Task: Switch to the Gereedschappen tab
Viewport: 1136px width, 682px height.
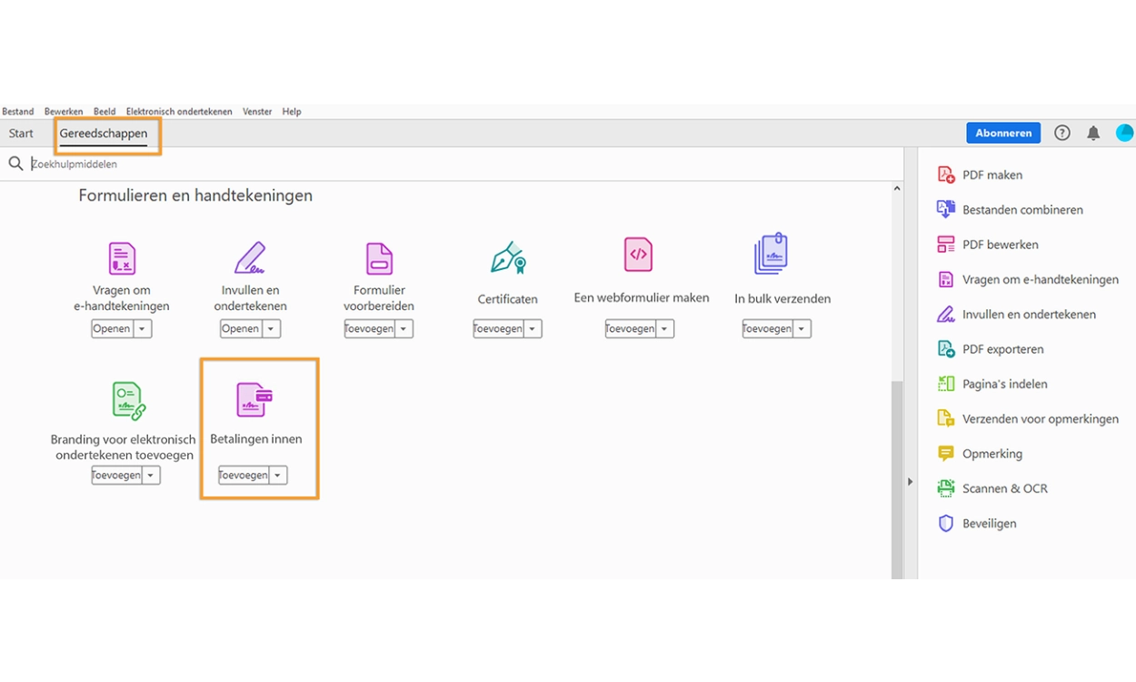Action: point(104,134)
